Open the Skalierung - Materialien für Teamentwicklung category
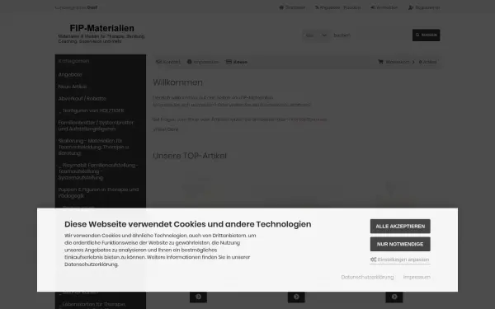Image resolution: width=495 pixels, height=309 pixels. point(94,147)
